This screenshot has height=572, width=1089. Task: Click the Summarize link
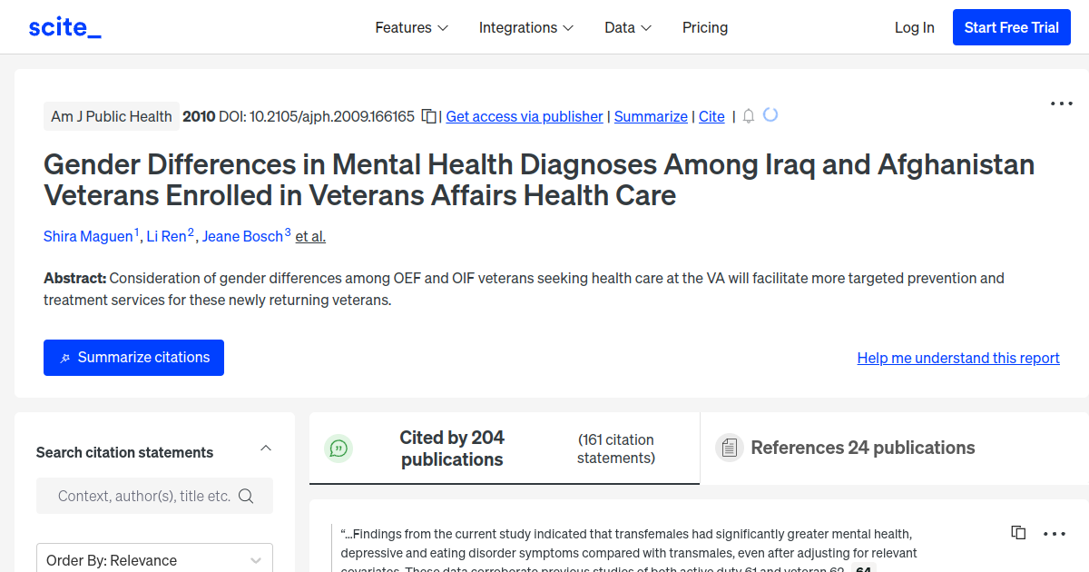coord(651,116)
